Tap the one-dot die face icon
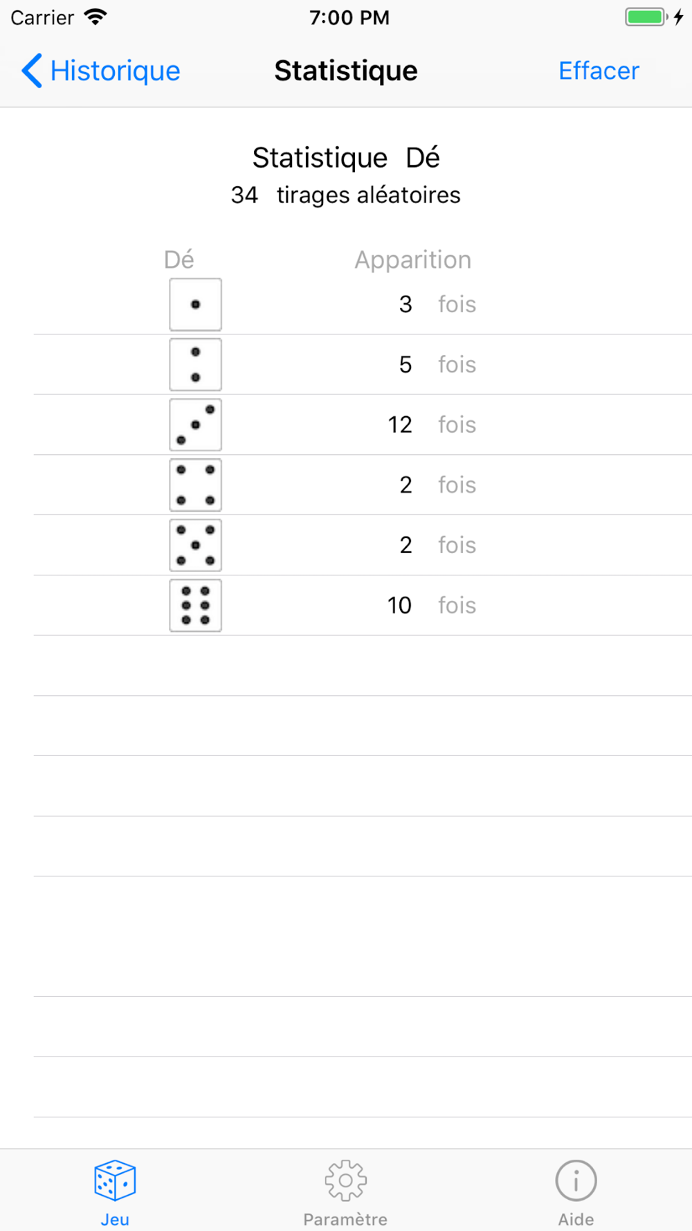This screenshot has width=692, height=1231. coord(196,305)
